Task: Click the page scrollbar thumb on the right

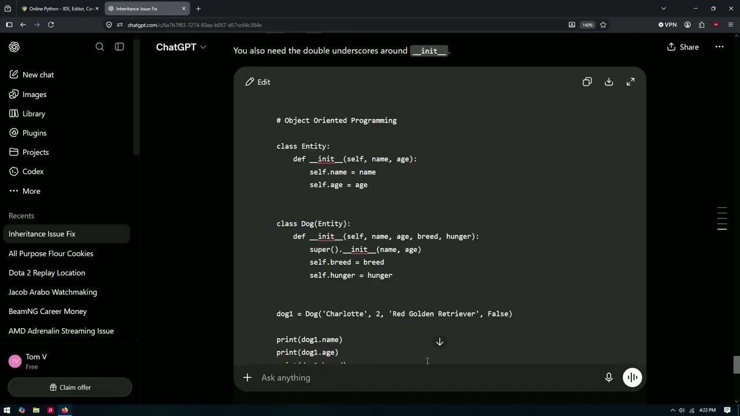Action: pyautogui.click(x=737, y=365)
